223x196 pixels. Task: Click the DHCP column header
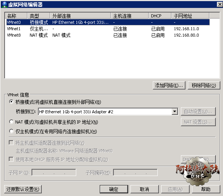160,16
